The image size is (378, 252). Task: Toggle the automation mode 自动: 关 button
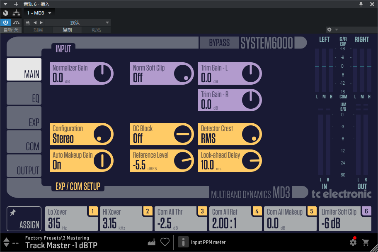(11, 30)
